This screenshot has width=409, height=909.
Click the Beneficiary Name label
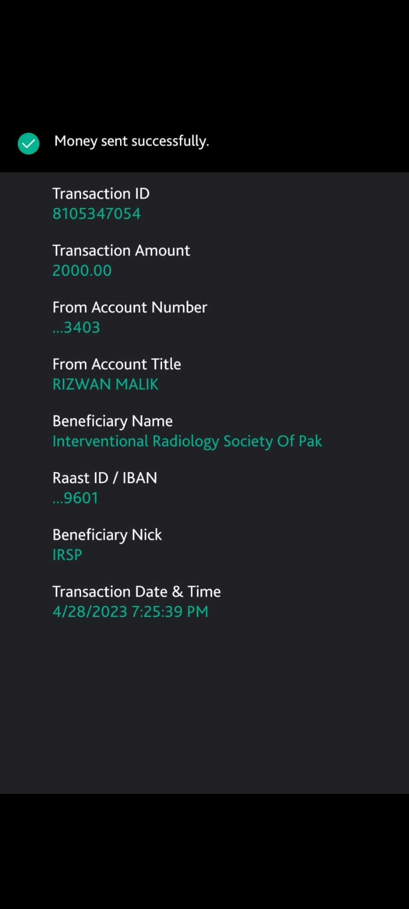point(112,421)
